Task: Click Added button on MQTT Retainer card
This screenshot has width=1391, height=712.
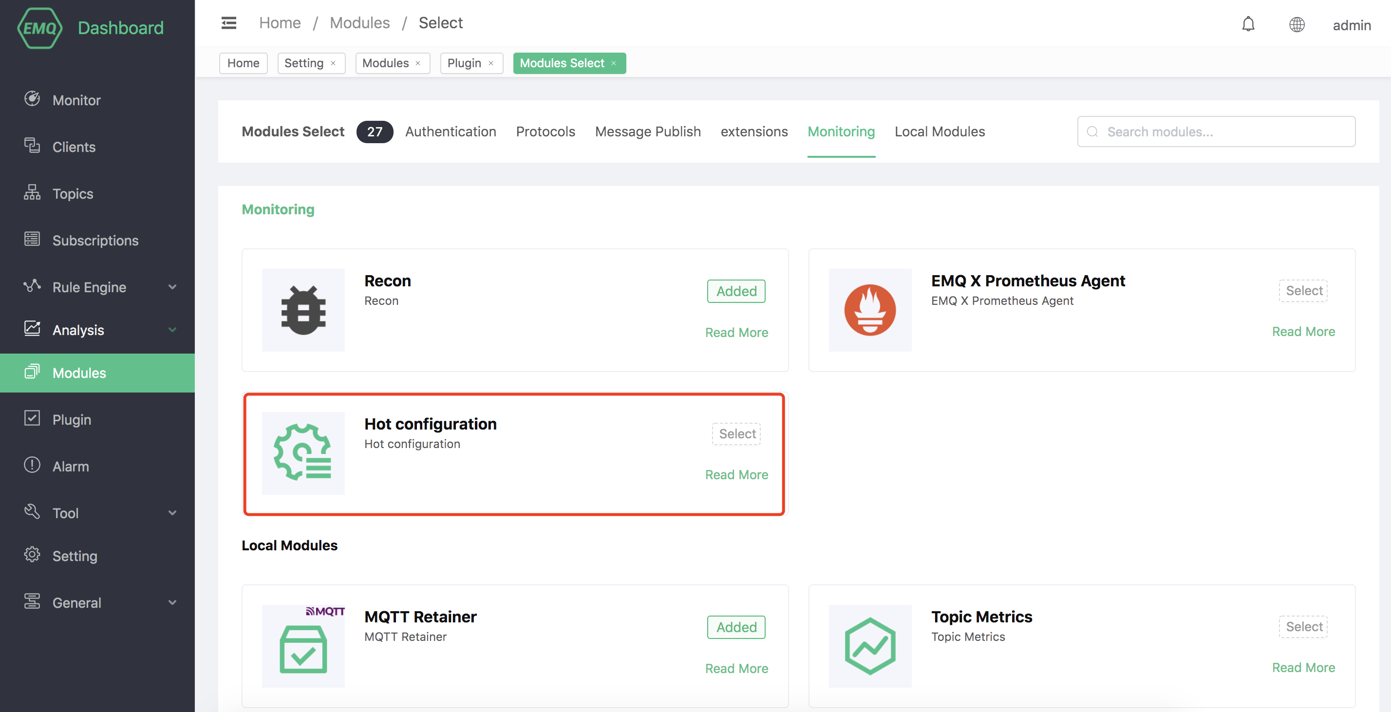Action: pyautogui.click(x=736, y=627)
